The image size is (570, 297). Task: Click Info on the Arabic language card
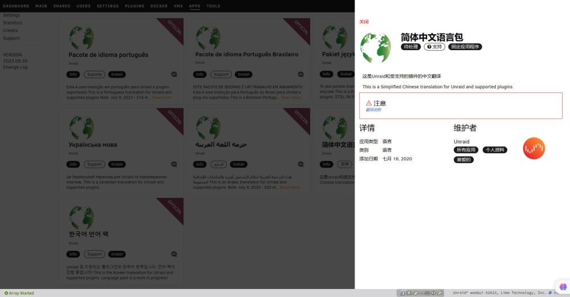(x=199, y=164)
